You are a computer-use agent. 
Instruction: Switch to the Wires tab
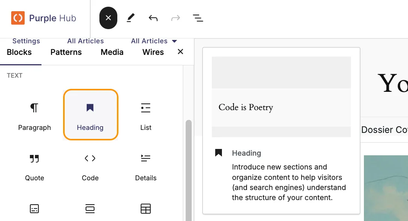pyautogui.click(x=153, y=52)
